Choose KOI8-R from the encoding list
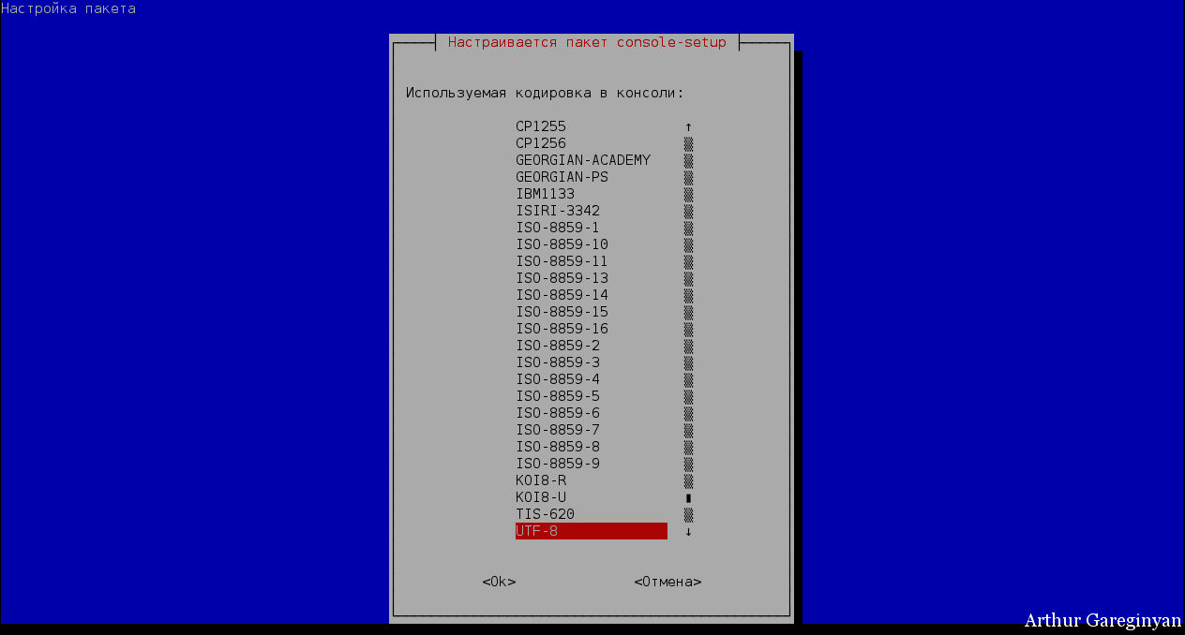This screenshot has height=635, width=1185. pos(541,480)
